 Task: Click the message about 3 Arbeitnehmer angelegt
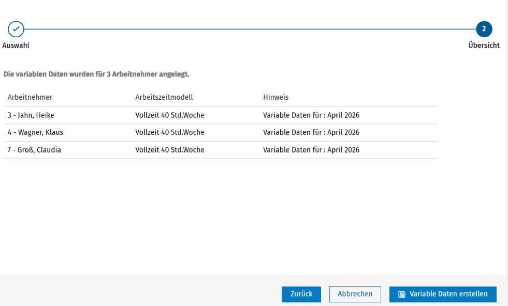96,74
